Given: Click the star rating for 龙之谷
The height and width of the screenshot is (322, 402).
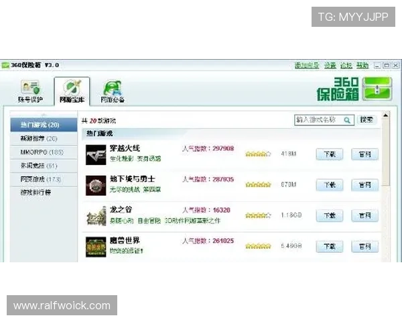Looking at the screenshot, I should pos(258,215).
